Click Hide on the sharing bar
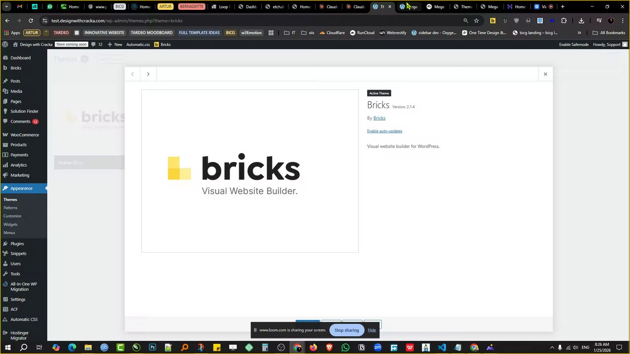 [x=372, y=330]
